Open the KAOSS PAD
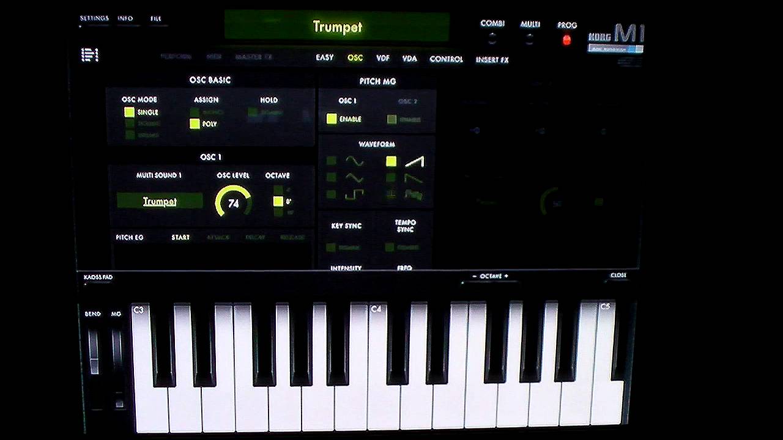Screen dimensions: 783x440 pyautogui.click(x=98, y=277)
